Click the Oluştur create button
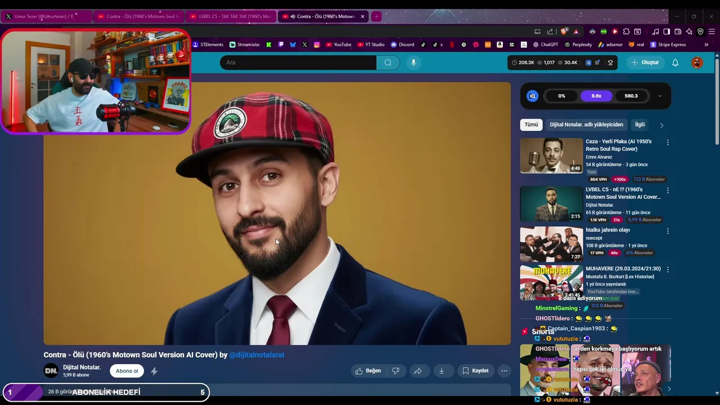 645,62
